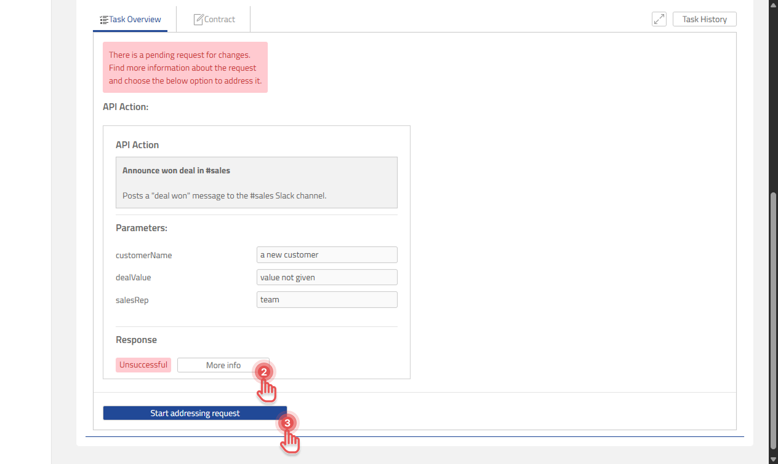Switch to the Task Overview tab
778x464 pixels.
click(130, 19)
